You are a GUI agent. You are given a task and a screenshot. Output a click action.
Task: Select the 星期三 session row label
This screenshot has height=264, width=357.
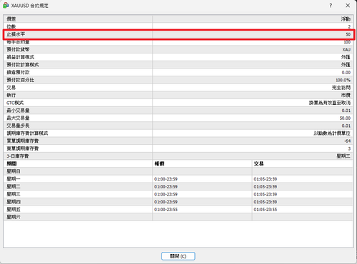(x=14, y=194)
